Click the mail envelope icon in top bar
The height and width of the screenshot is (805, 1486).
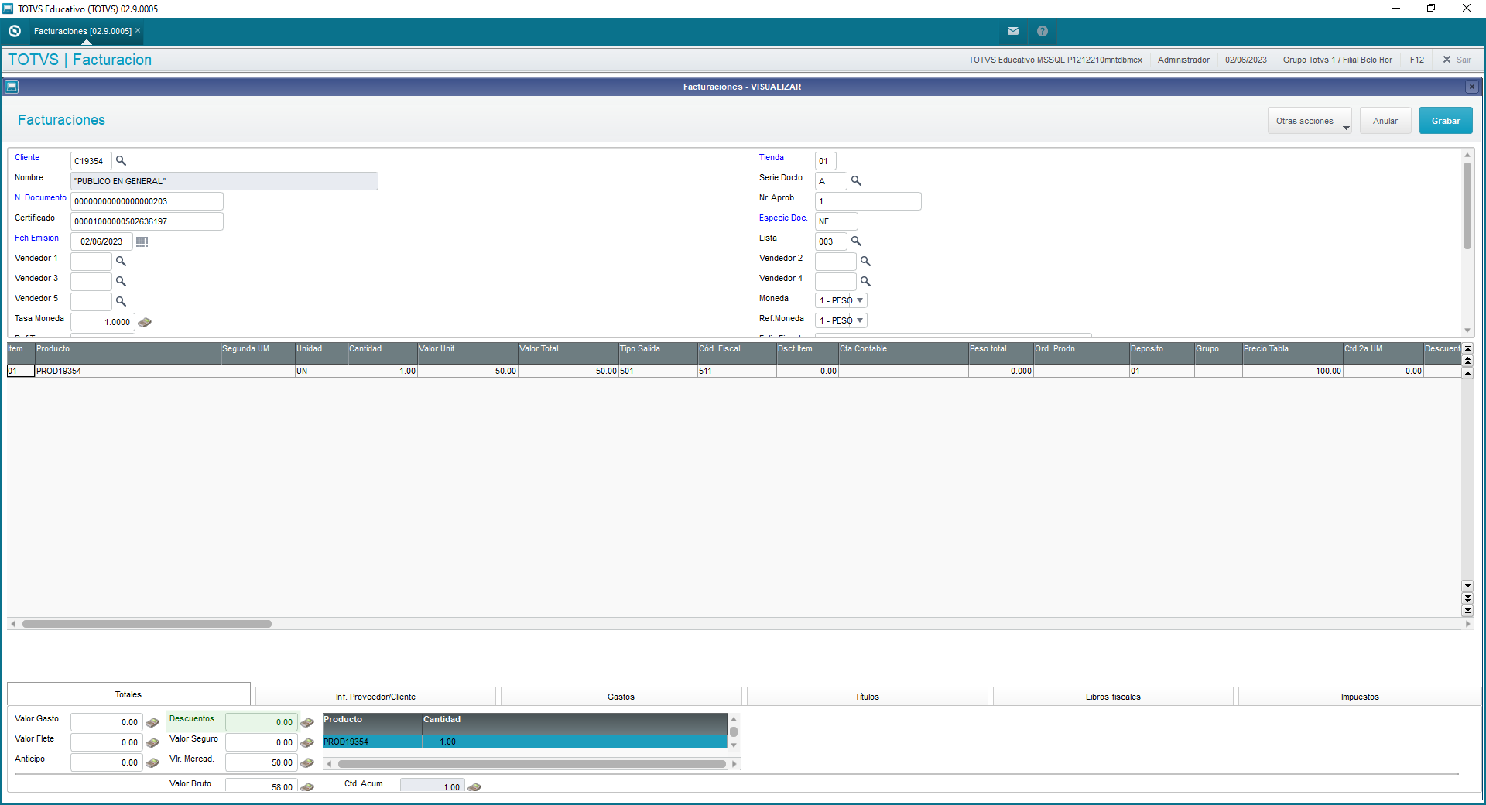[x=1012, y=31]
